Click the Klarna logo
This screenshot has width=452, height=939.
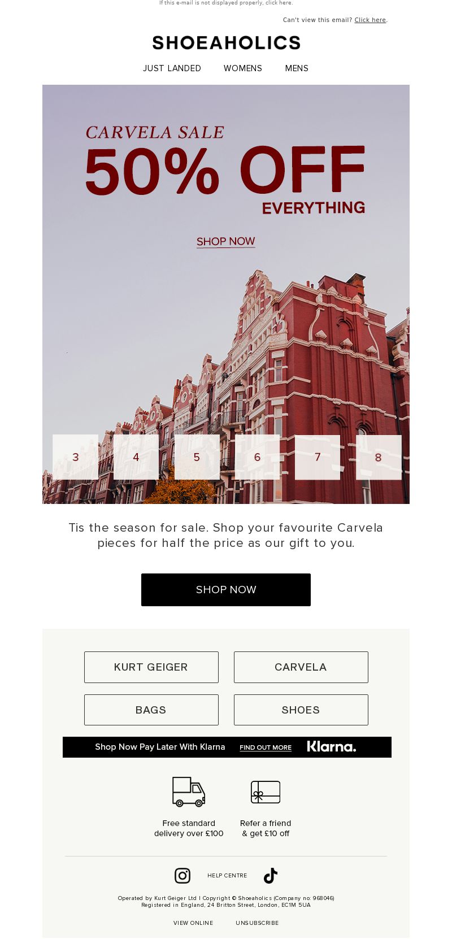point(332,747)
